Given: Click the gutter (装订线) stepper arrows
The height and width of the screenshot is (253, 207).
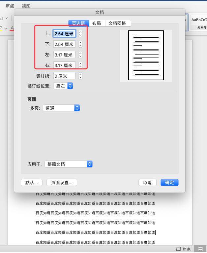Looking at the screenshot, I should pyautogui.click(x=80, y=76).
